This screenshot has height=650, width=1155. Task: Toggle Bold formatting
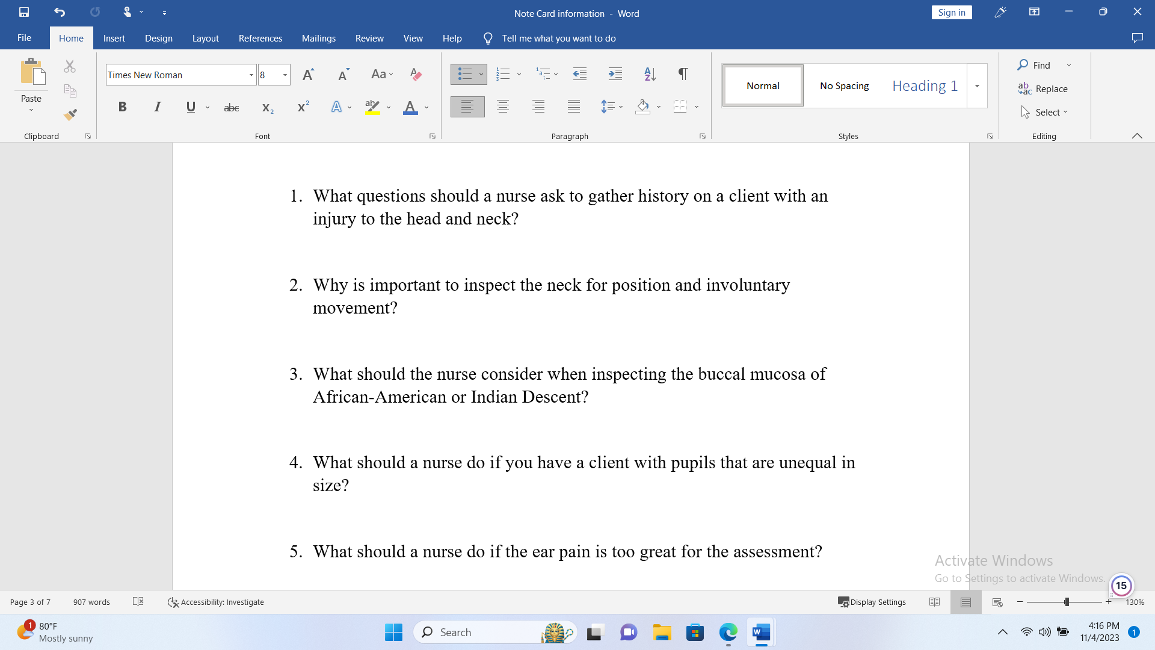(122, 107)
